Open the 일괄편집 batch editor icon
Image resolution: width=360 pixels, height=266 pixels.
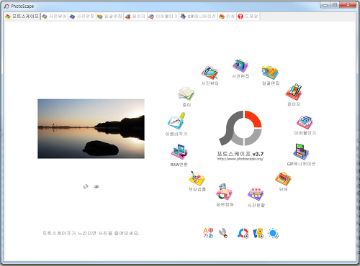[x=270, y=73]
